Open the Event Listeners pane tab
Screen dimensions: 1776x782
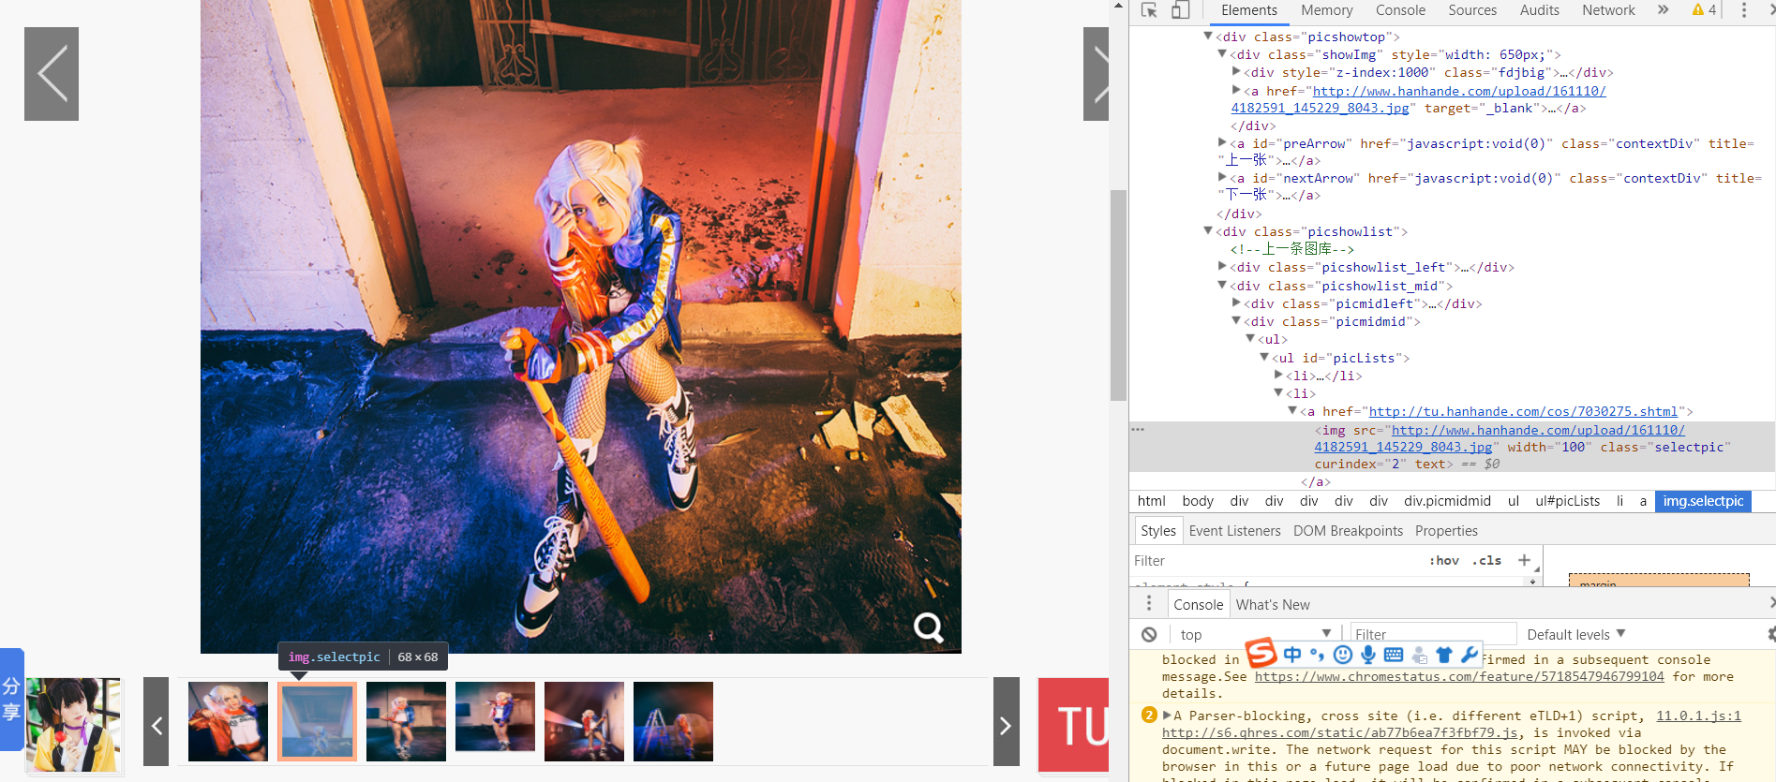(x=1234, y=531)
